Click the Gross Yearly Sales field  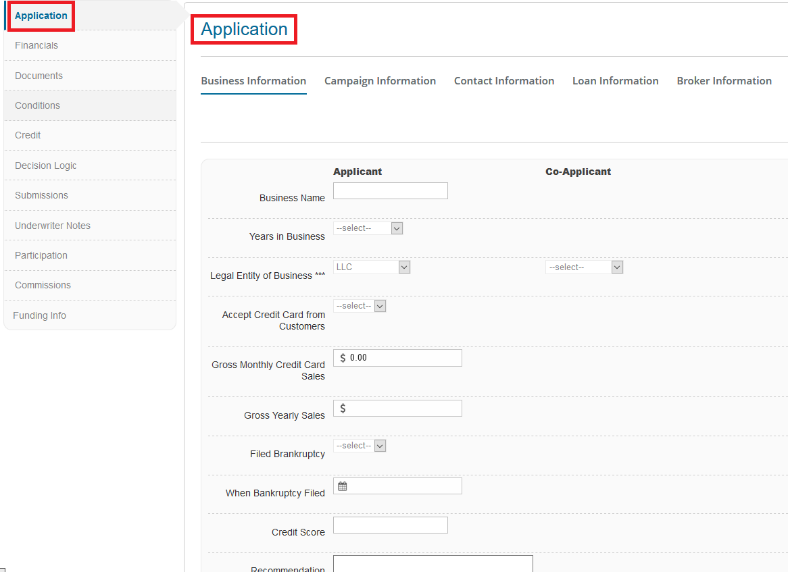click(x=397, y=409)
